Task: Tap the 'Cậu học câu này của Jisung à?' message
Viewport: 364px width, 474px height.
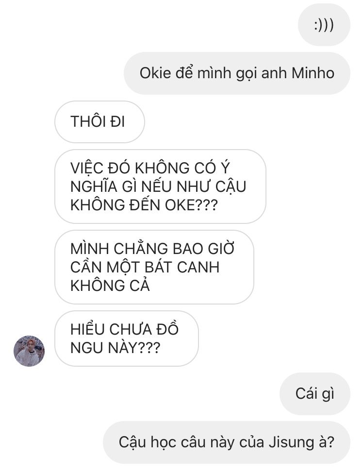Action: (x=227, y=442)
